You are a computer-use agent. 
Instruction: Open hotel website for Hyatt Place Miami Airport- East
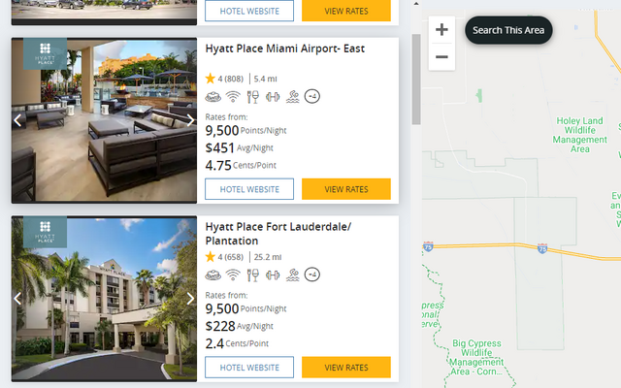[x=249, y=189]
